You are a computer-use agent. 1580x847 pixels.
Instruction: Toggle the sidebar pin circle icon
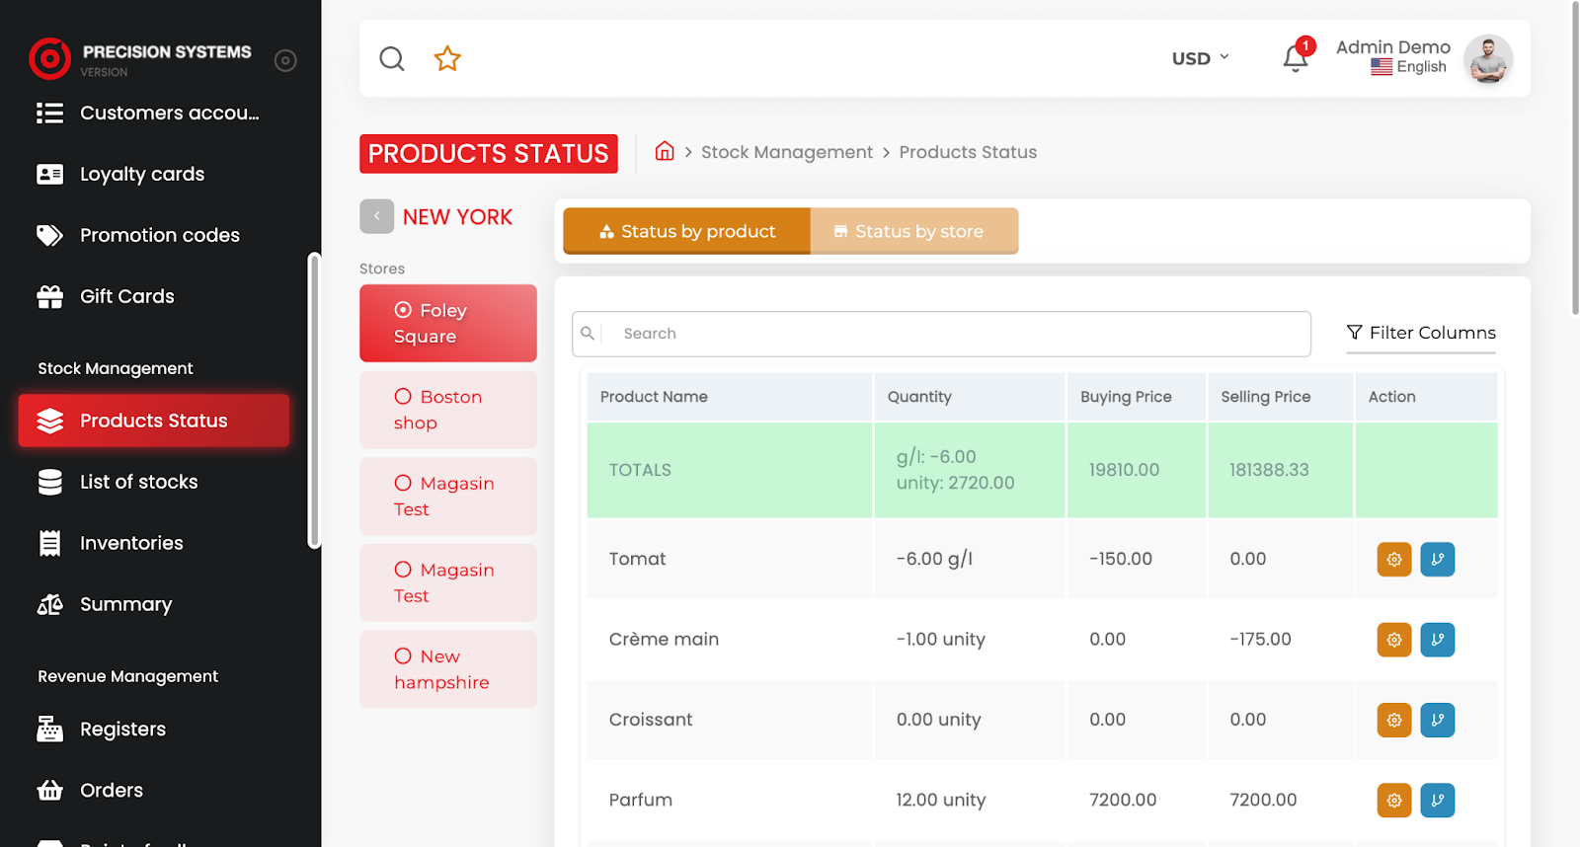click(x=285, y=60)
